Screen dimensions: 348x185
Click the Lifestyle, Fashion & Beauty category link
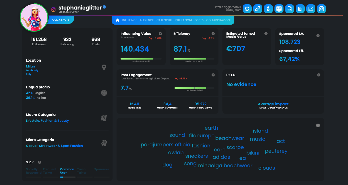[x=47, y=121]
